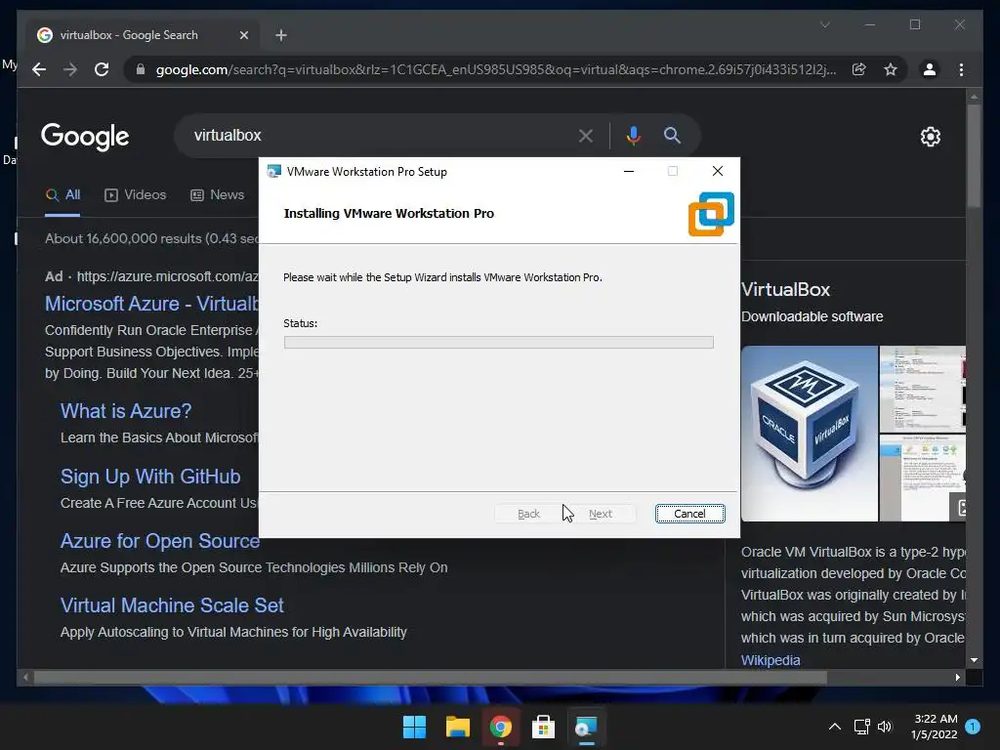Share this page icon in address bar
The image size is (1000, 750).
coord(859,69)
